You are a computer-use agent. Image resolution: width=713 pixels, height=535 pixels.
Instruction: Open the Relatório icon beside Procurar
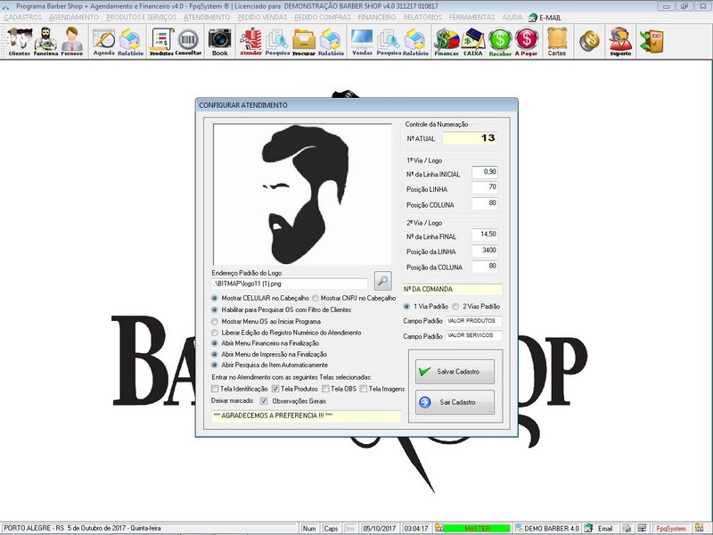(331, 41)
